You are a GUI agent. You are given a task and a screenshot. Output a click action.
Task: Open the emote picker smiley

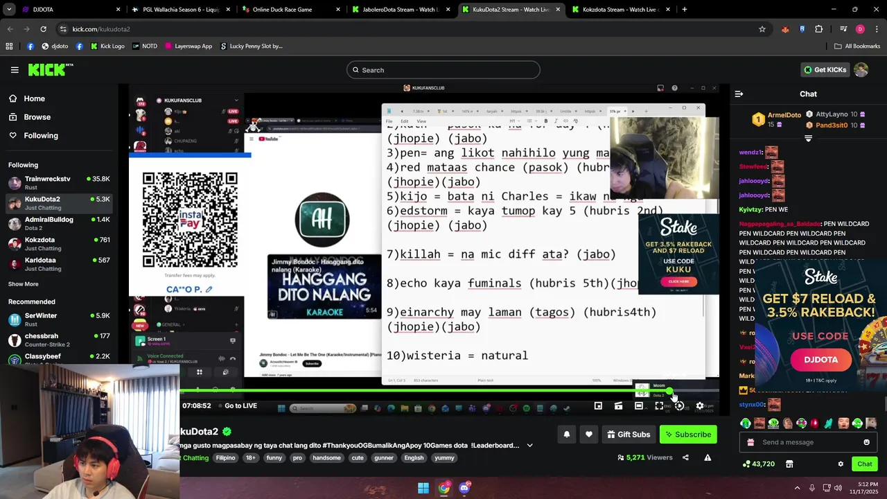[866, 442]
